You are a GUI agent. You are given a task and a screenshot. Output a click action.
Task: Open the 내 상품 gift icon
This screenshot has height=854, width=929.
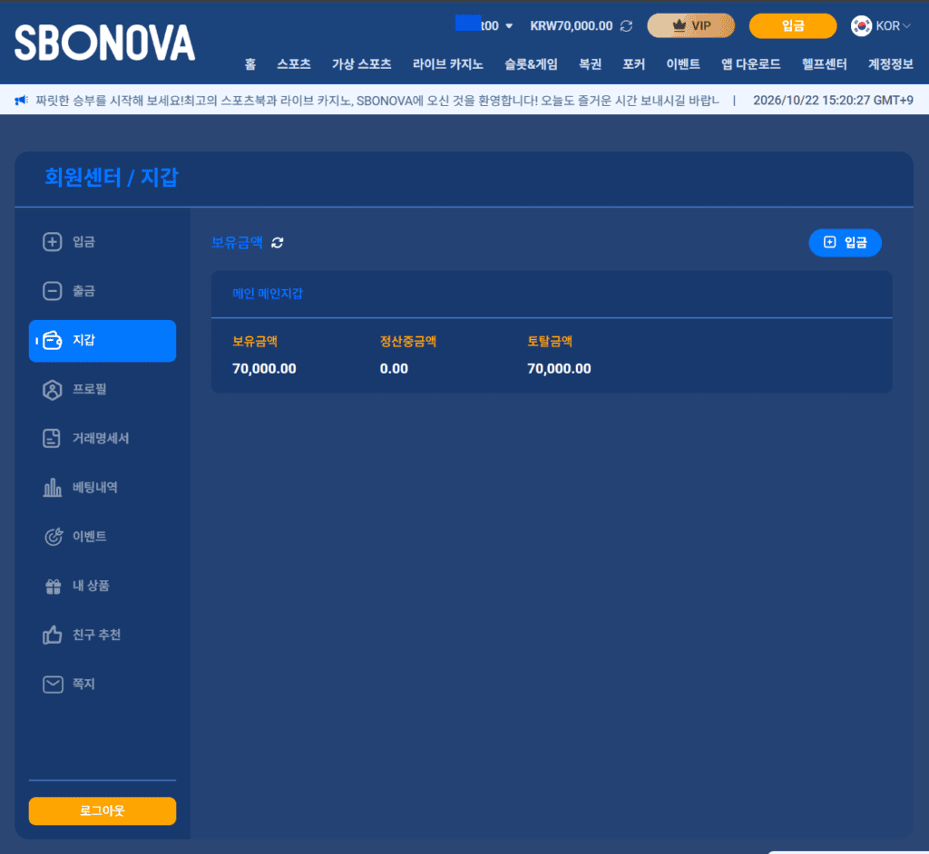pyautogui.click(x=54, y=587)
